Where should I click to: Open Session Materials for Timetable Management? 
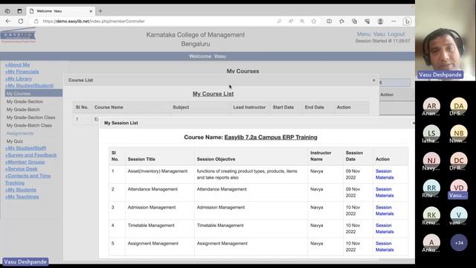[x=385, y=229]
